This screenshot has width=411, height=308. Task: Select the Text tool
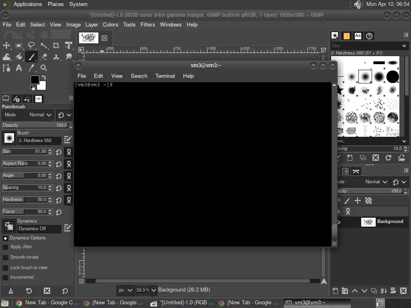click(18, 68)
